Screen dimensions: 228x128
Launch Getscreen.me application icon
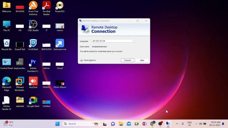pos(60,45)
